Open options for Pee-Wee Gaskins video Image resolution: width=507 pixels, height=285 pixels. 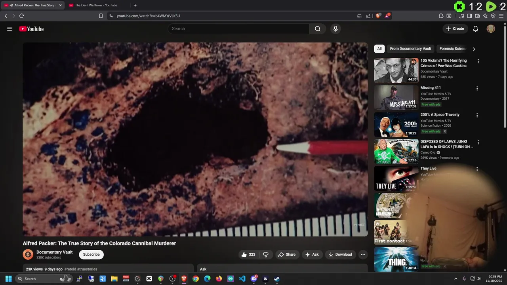pos(478,61)
